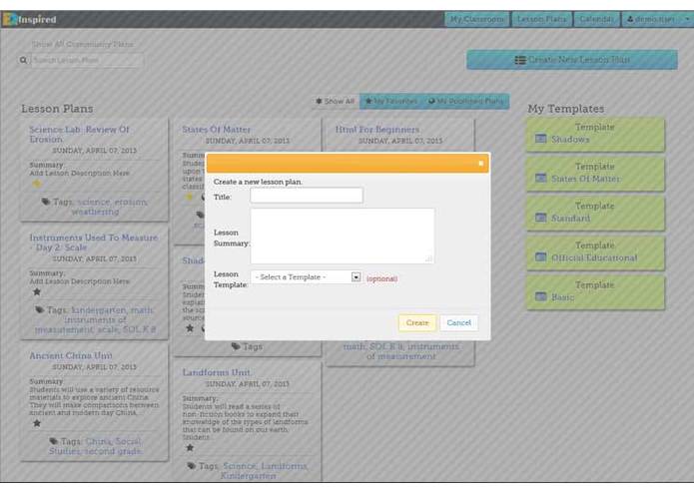Click States Of Matter template icon
694x493 pixels.
[x=541, y=178]
